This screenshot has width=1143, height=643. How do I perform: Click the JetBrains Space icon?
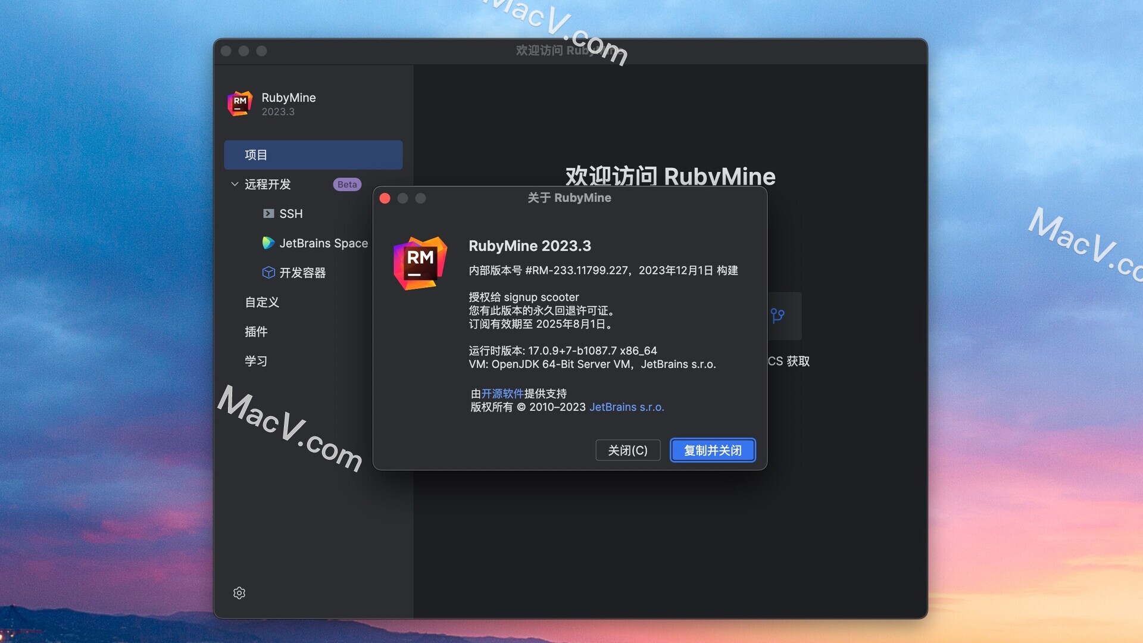click(268, 243)
